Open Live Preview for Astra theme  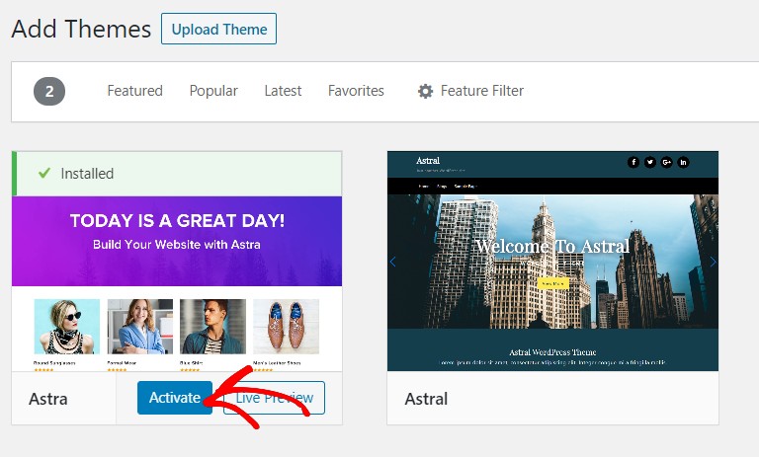[x=274, y=398]
